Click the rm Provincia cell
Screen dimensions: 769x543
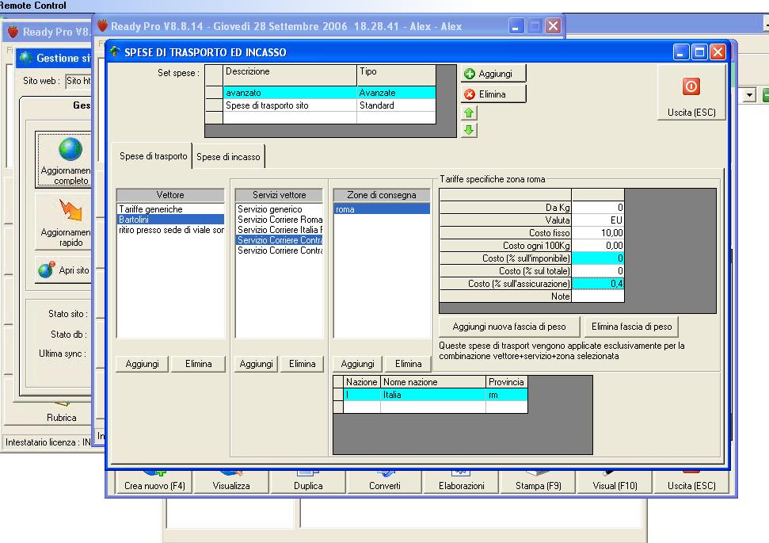(x=507, y=395)
